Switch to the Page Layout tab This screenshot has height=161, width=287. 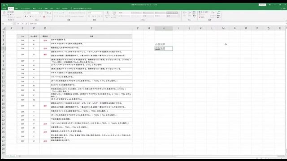tap(26, 8)
